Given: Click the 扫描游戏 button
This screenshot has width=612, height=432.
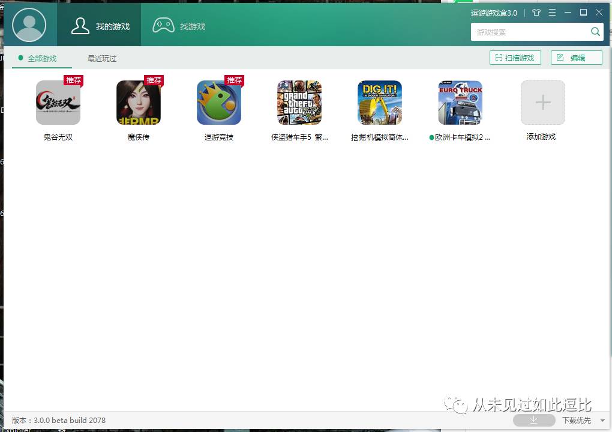Looking at the screenshot, I should [515, 58].
